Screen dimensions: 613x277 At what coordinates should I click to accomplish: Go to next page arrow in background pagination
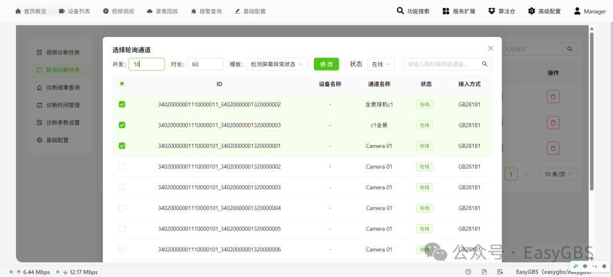coord(527,174)
